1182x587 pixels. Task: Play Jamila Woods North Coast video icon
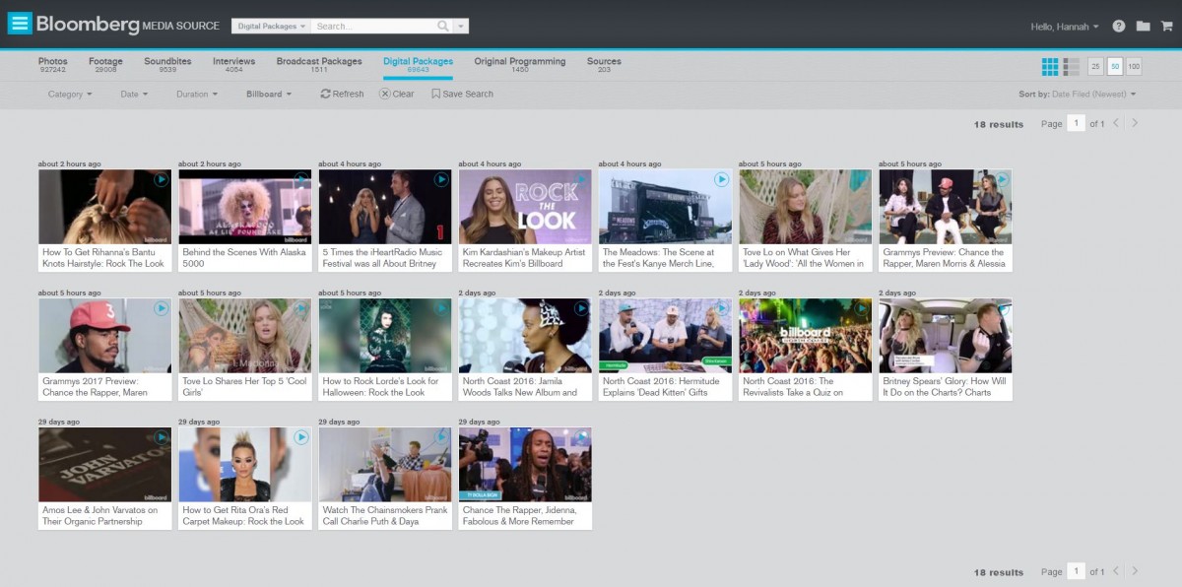pos(581,308)
